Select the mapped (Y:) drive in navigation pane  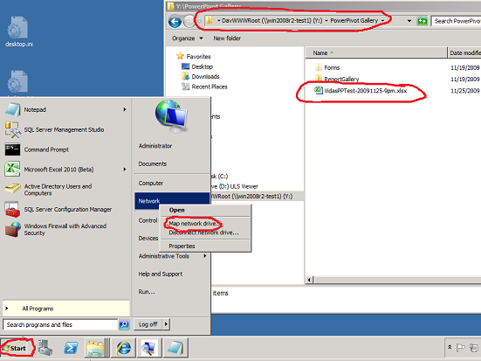tap(252, 196)
